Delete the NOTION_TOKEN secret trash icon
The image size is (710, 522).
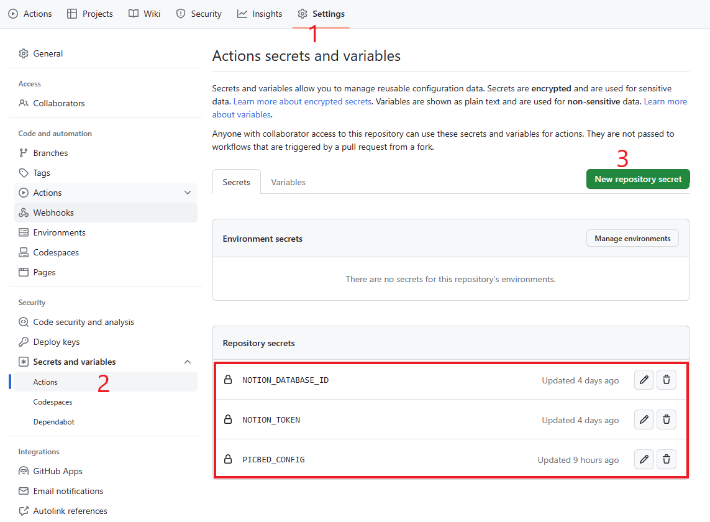(667, 419)
